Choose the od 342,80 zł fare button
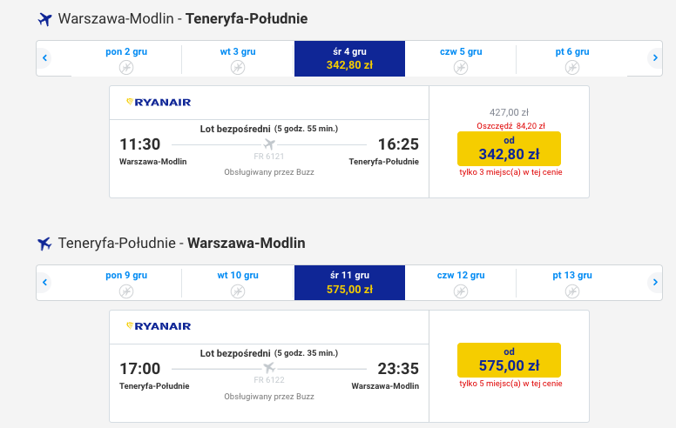The height and width of the screenshot is (428, 676). point(509,149)
